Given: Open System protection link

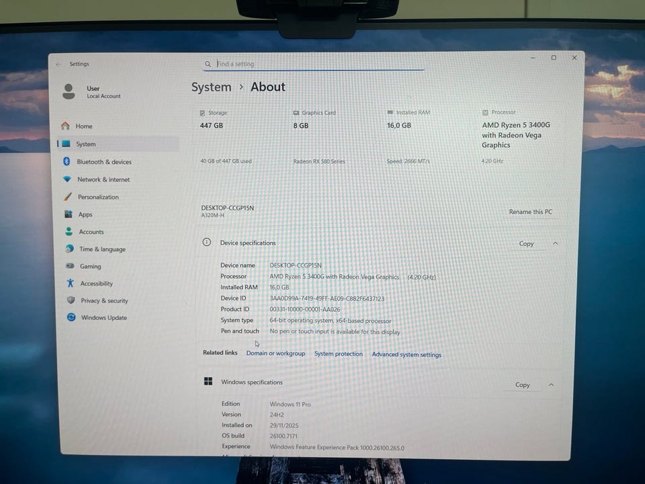Looking at the screenshot, I should click(x=339, y=354).
